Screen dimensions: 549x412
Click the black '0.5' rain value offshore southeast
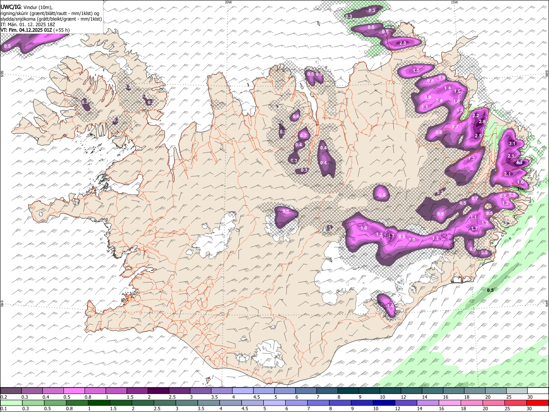490,290
